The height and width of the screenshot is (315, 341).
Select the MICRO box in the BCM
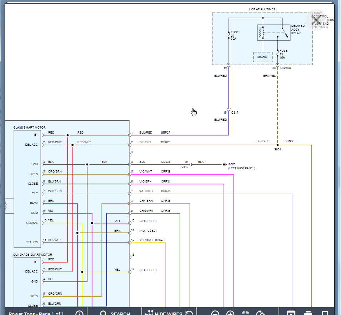pos(262,57)
